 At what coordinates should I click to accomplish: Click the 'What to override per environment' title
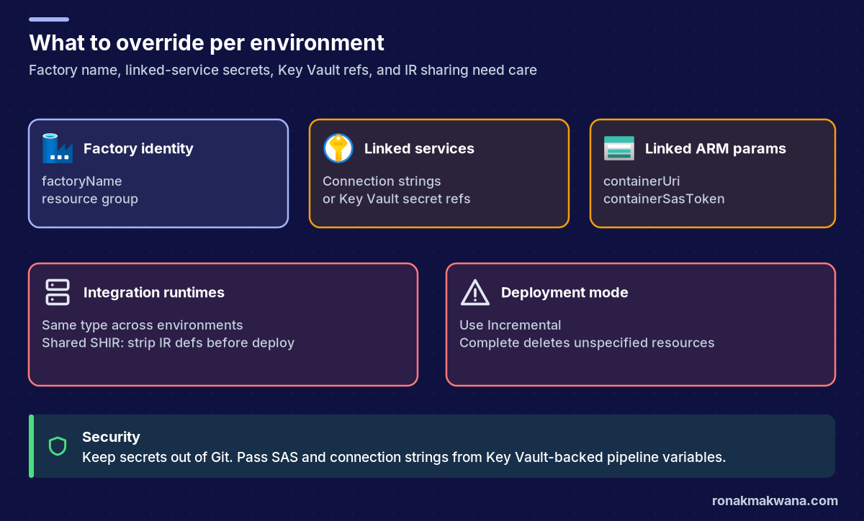pyautogui.click(x=207, y=42)
